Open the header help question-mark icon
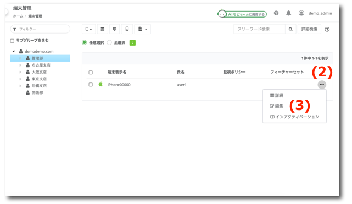This screenshot has height=204, width=352. [x=276, y=13]
